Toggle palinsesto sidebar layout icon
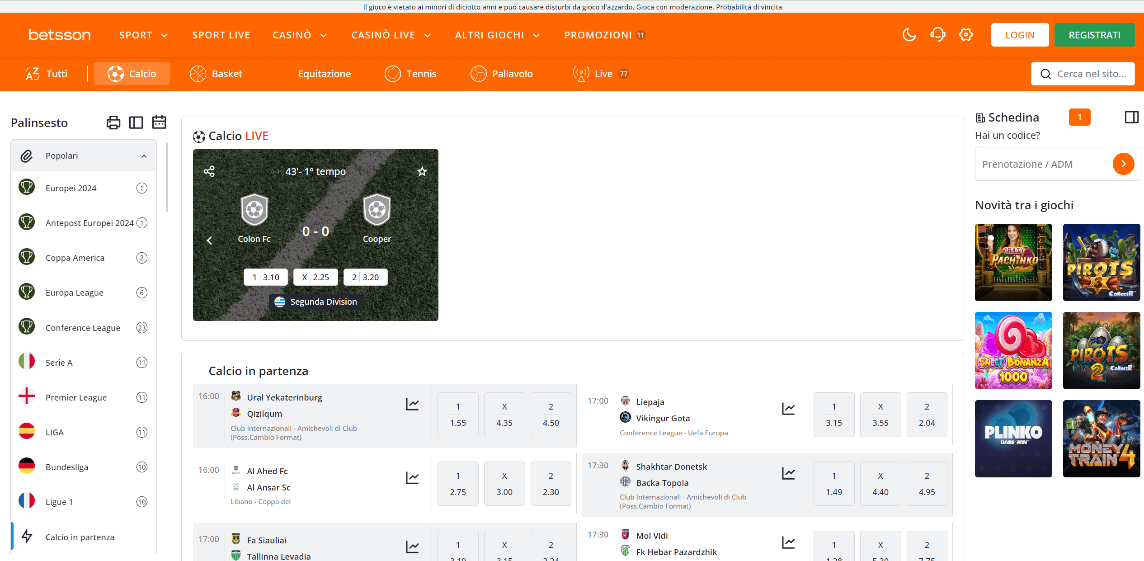Viewport: 1144px width, 561px height. (x=136, y=123)
